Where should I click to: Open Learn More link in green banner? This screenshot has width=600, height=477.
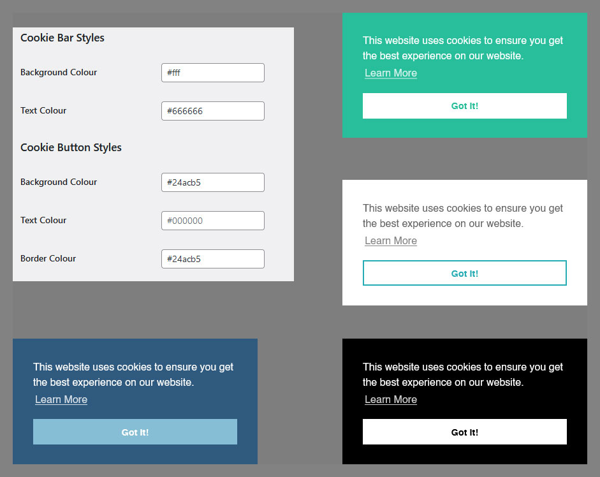point(391,73)
